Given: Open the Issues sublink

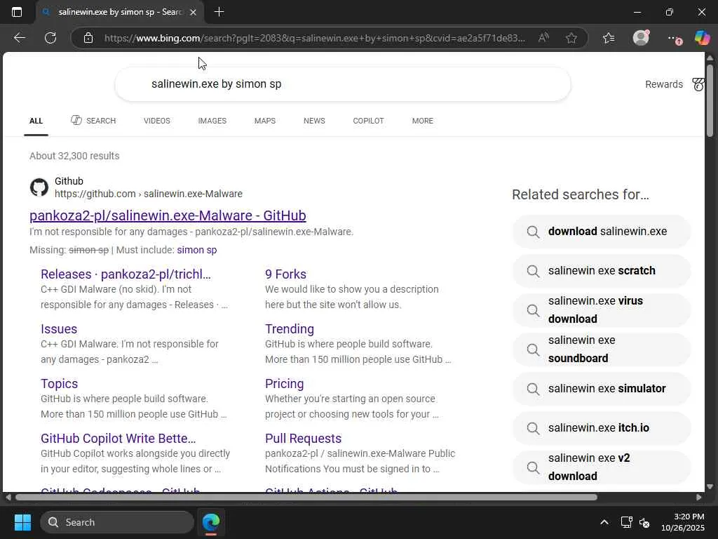Looking at the screenshot, I should (59, 329).
